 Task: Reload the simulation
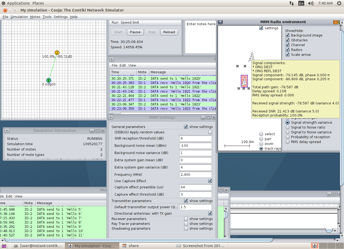(169, 32)
